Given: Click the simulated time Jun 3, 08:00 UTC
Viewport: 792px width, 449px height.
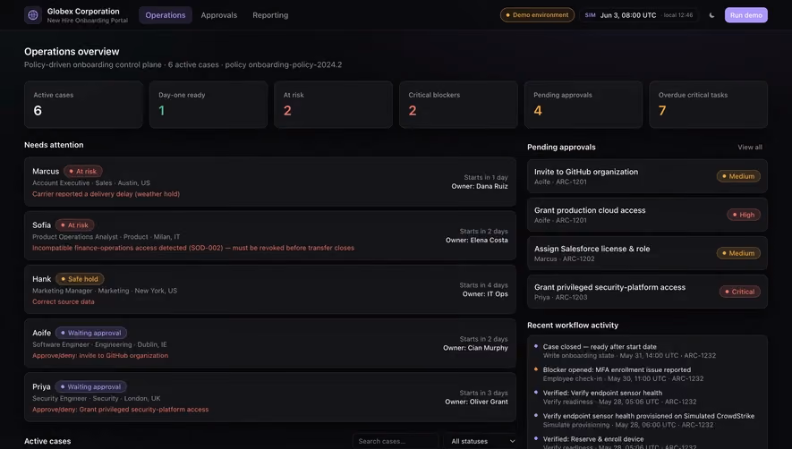Looking at the screenshot, I should pos(628,15).
